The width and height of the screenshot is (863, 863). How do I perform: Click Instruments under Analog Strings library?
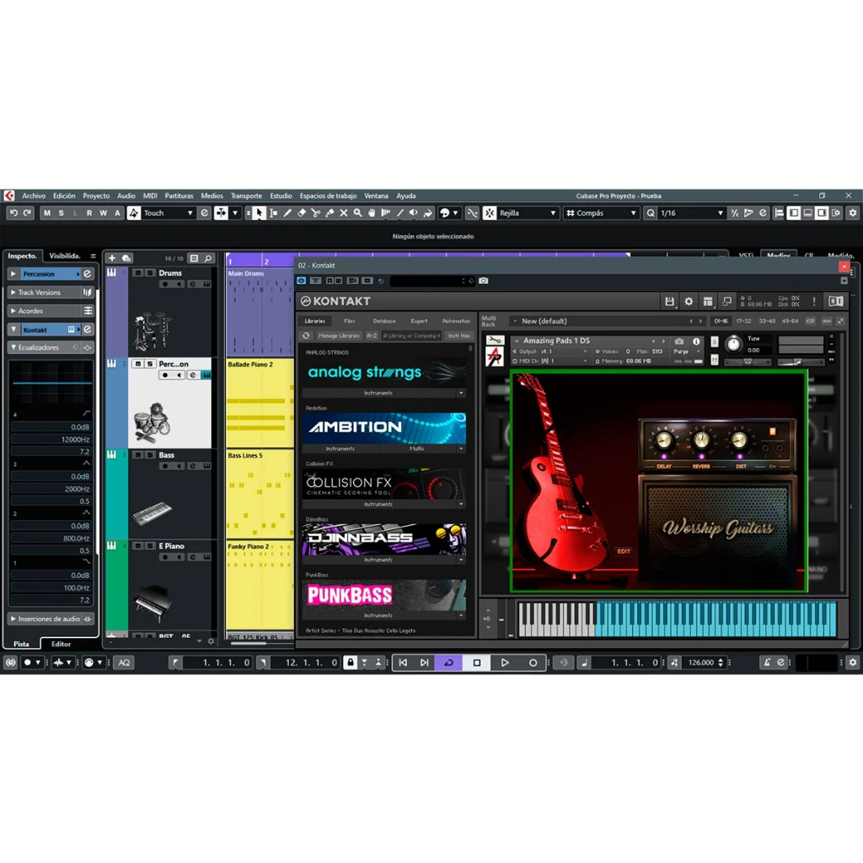378,394
